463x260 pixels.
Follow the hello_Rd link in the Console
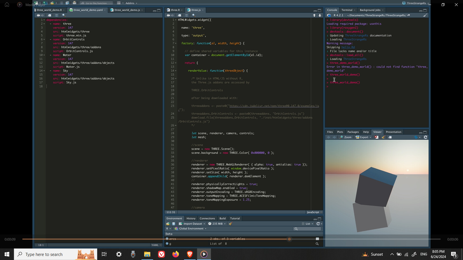coord(348,47)
